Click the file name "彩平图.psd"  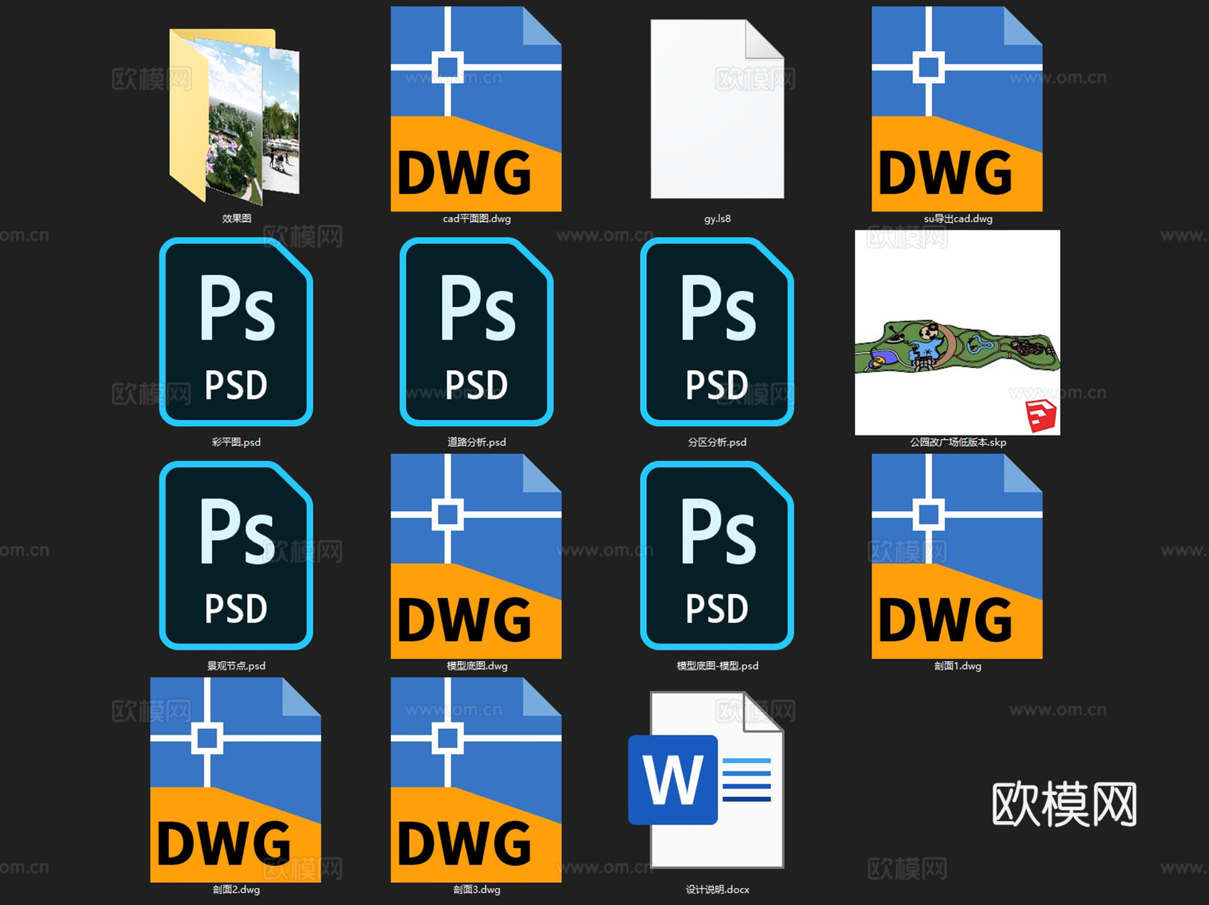[236, 442]
